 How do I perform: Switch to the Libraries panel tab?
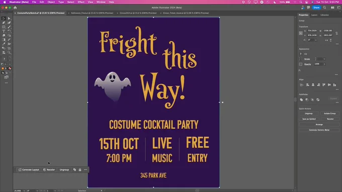click(x=324, y=15)
